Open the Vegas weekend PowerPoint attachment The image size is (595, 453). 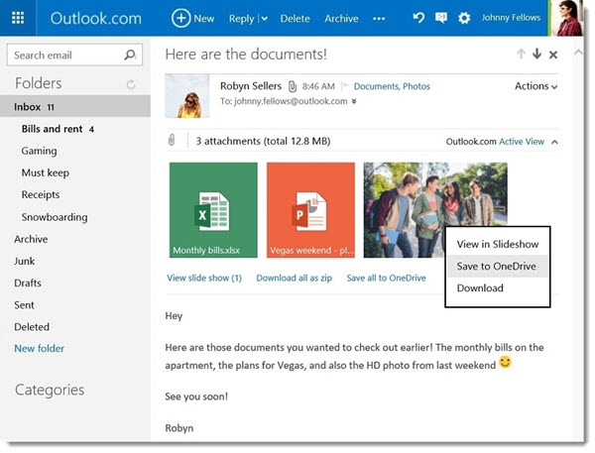tap(310, 210)
